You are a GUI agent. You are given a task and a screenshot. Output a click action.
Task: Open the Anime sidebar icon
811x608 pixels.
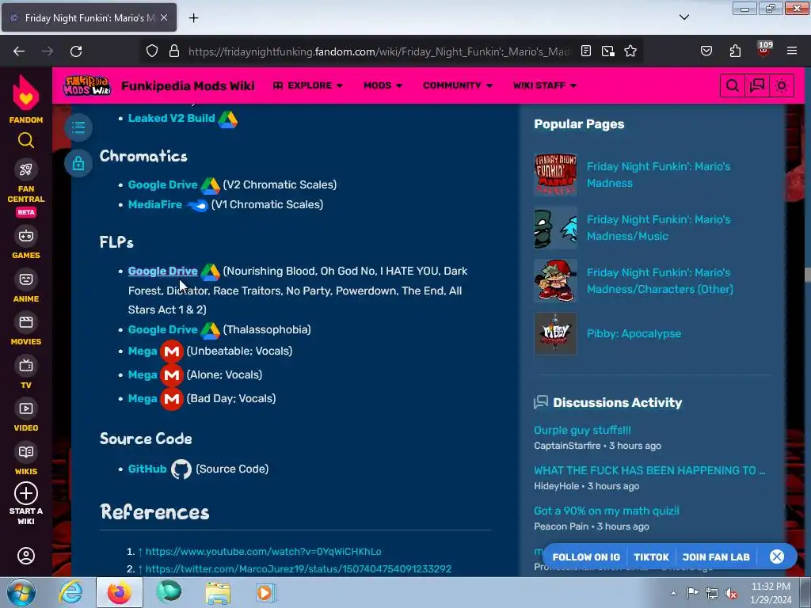[26, 279]
